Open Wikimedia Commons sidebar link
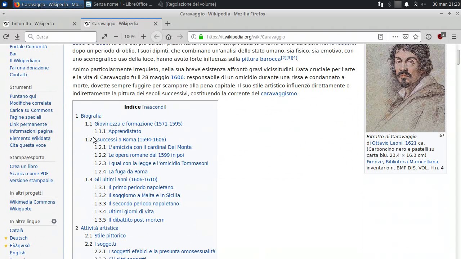 click(x=32, y=202)
